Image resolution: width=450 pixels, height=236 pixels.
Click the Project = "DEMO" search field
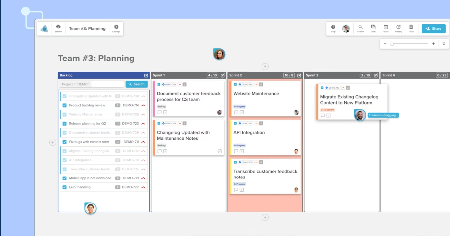pos(92,84)
